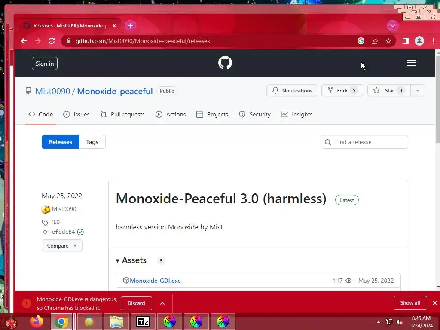
Task: Open Chrome three-dot menu
Action: [433, 41]
